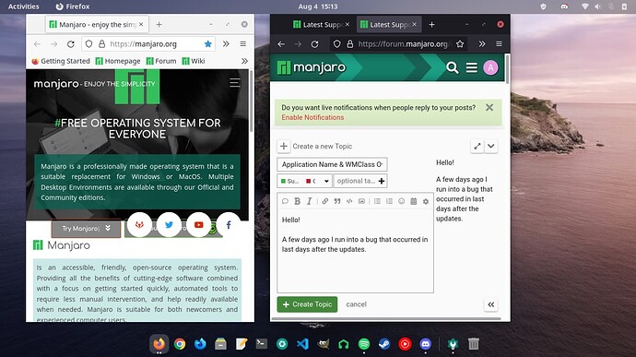Open the manjaro.org site hamburger menu

pos(235,83)
